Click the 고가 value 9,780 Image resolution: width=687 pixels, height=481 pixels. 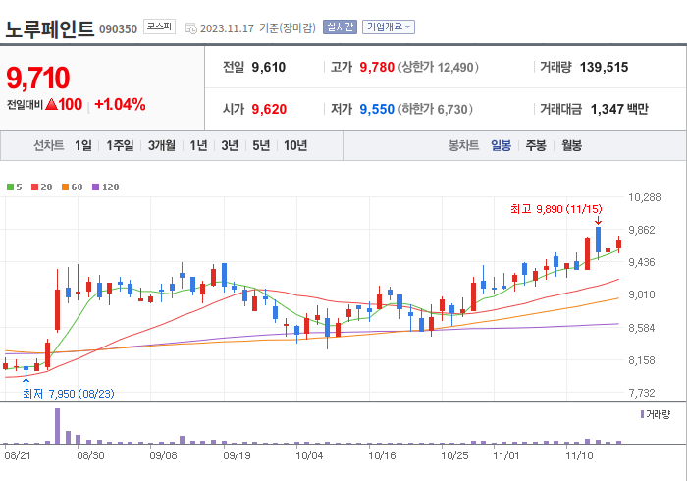pos(377,67)
